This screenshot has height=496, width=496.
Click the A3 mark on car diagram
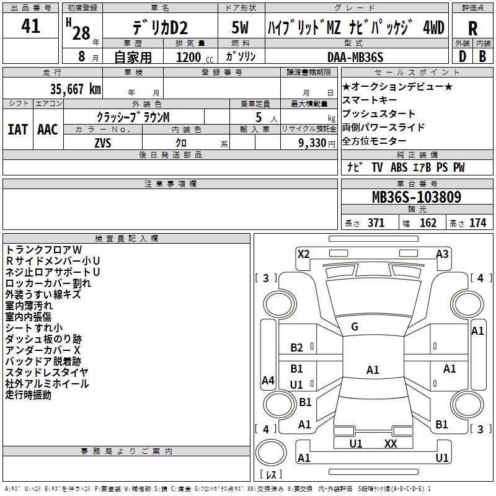click(x=442, y=254)
